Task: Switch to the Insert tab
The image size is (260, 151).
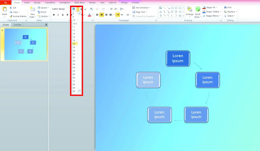Action: [27, 3]
